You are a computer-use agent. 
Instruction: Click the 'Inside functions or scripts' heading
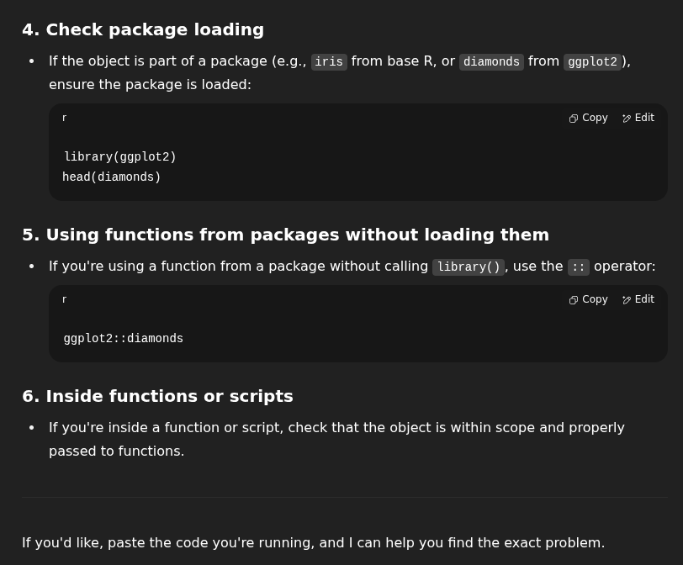(x=157, y=396)
